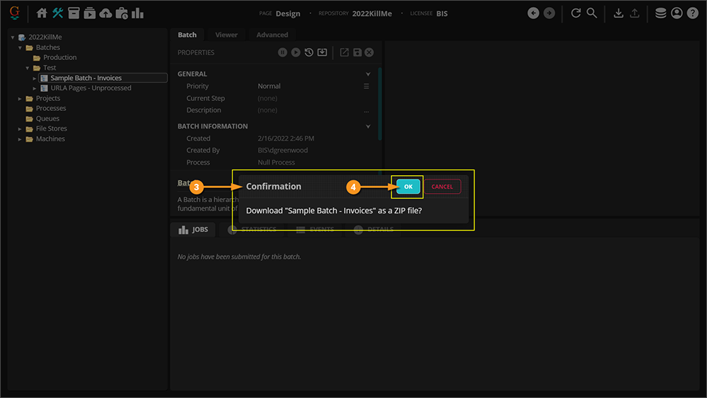
Task: Open the archive box page icon
Action: pyautogui.click(x=74, y=13)
